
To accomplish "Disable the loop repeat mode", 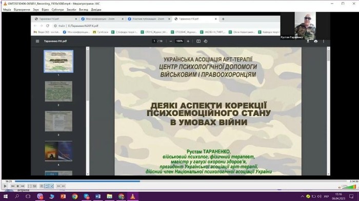I will tap(47, 186).
